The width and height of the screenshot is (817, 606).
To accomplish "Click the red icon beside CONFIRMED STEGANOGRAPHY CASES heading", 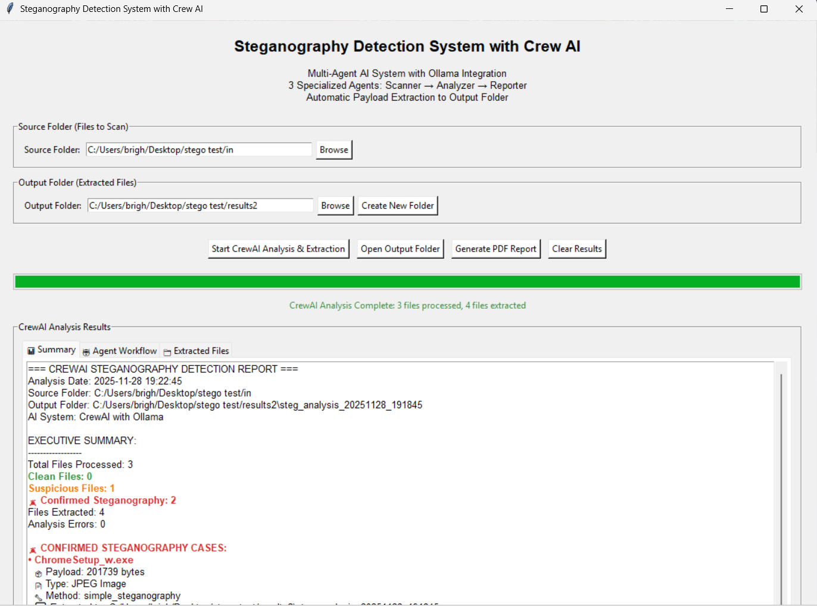I will coord(33,549).
